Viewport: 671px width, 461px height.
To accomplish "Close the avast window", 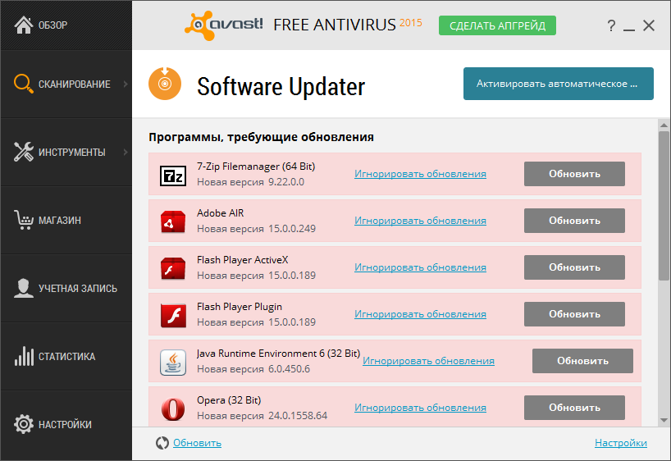I will (649, 25).
